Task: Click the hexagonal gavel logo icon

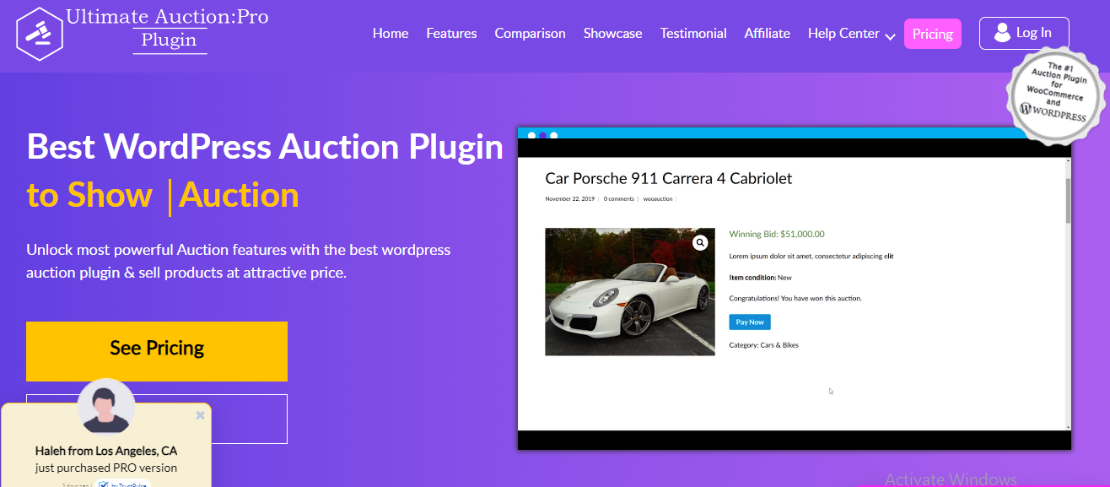Action: point(39,35)
